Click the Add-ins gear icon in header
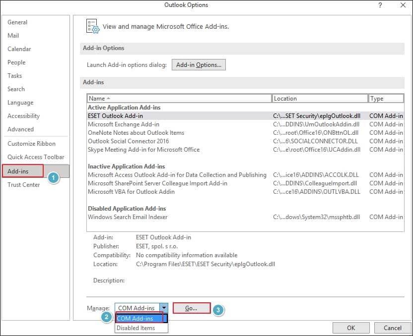Viewport: 413px width, 336px height. [x=93, y=26]
